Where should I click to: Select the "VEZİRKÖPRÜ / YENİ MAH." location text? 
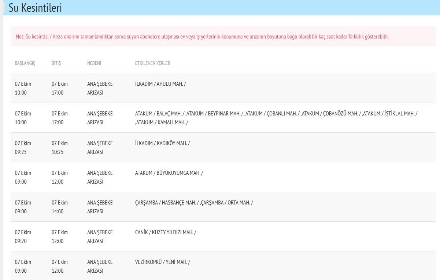(163, 262)
